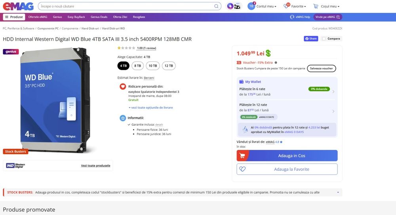The width and height of the screenshot is (396, 215).
Task: Open the Hard Disk-uri WD breadcrumb
Action: [113, 28]
